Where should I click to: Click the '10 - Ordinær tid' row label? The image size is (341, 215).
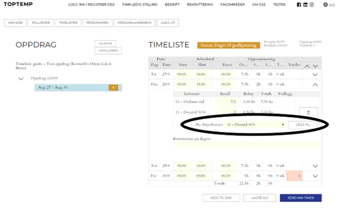pos(190,102)
